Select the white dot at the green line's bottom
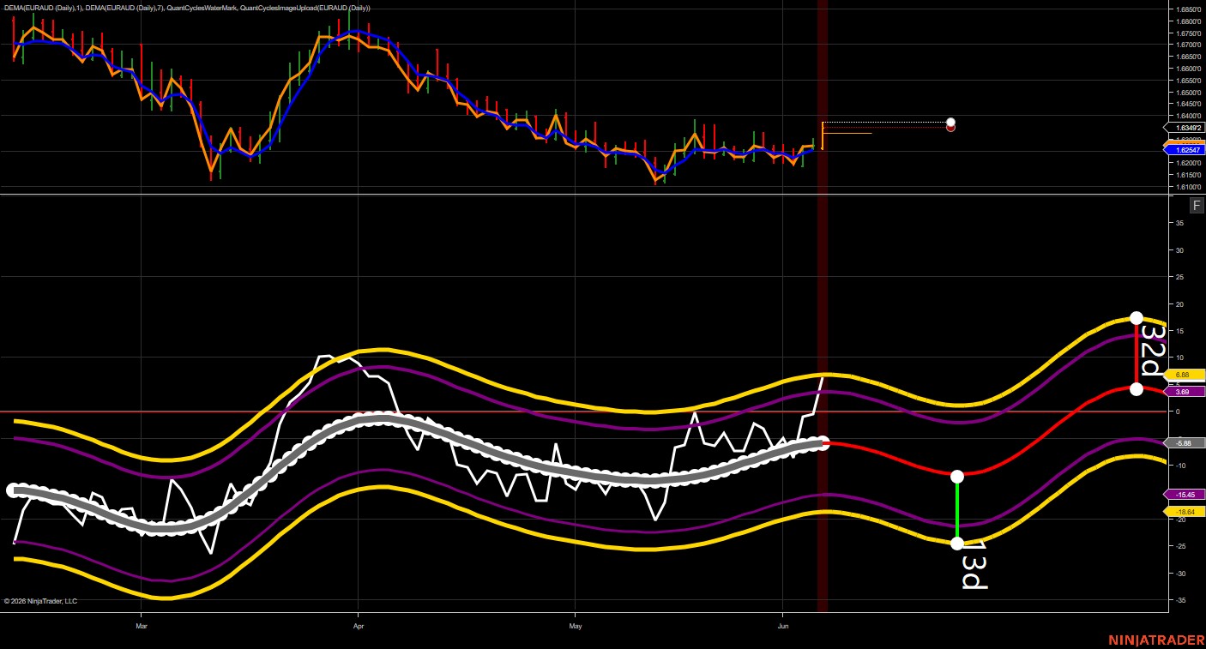Image resolution: width=1206 pixels, height=649 pixels. point(957,543)
